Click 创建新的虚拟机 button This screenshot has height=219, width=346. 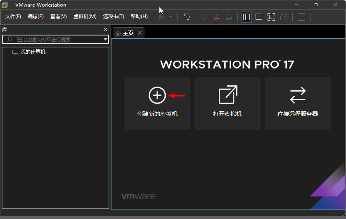(157, 104)
